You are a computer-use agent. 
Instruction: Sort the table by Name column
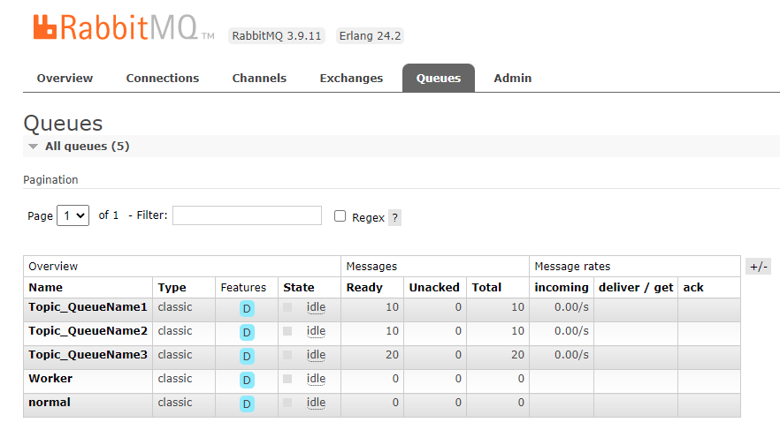coord(46,288)
